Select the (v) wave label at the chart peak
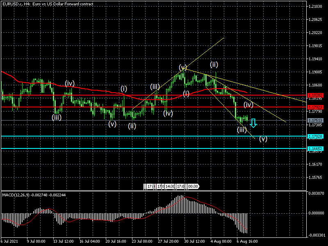The width and height of the screenshot is (328, 246). point(183,67)
